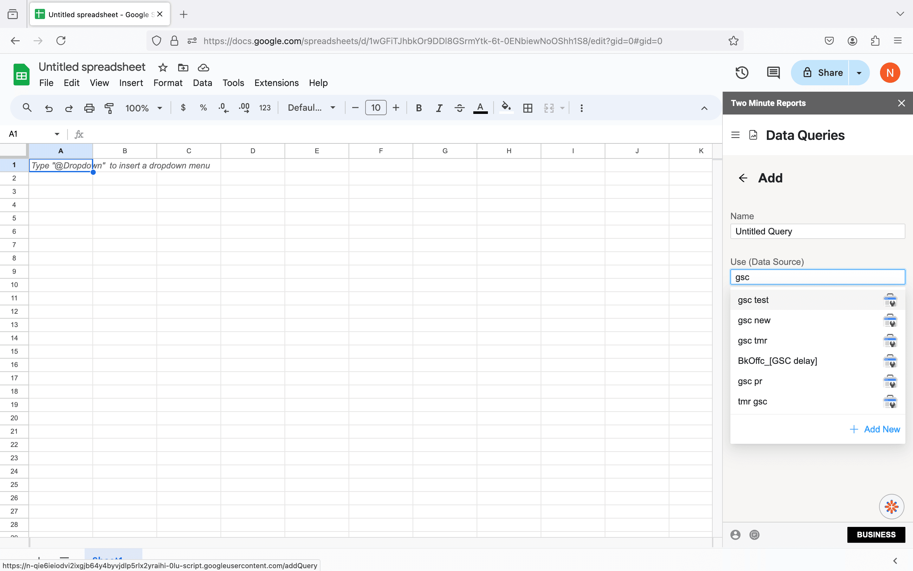Click the query Name input field
This screenshot has width=913, height=571.
click(817, 232)
